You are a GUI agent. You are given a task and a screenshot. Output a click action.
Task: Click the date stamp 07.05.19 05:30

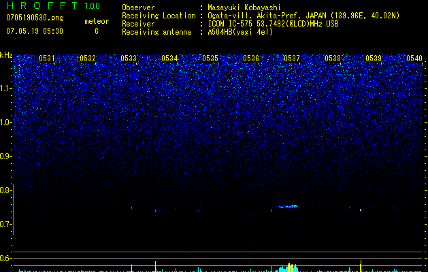tap(35, 31)
